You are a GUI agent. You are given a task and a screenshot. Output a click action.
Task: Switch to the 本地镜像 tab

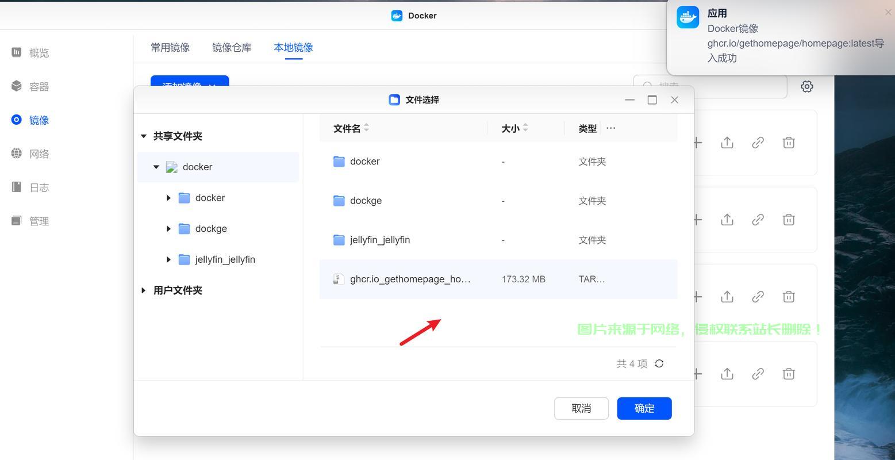(x=293, y=47)
